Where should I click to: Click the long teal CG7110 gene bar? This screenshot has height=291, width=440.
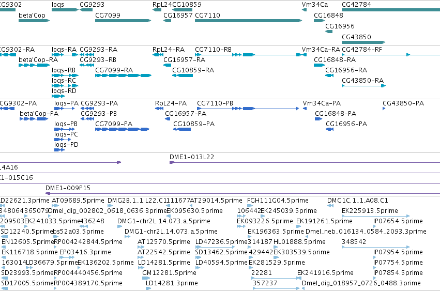point(248,21)
